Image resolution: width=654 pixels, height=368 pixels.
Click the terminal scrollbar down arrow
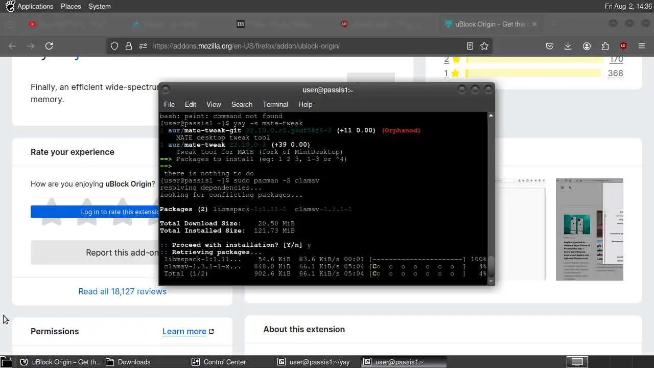491,281
